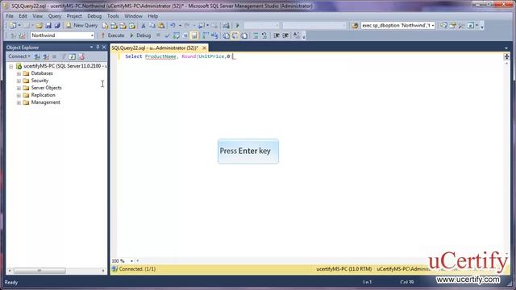Click the Decrease Indent icon
The height and width of the screenshot is (290, 516).
[x=277, y=35]
